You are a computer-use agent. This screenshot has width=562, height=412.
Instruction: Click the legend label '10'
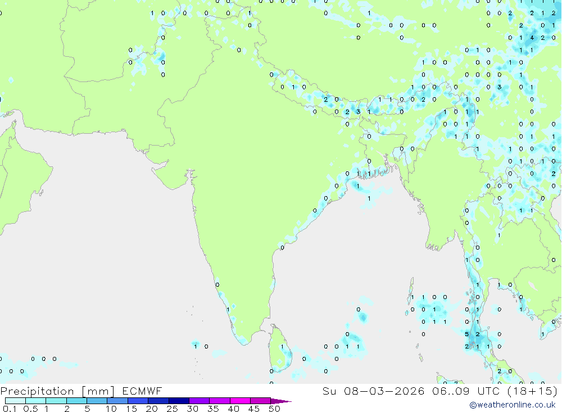pos(111,409)
